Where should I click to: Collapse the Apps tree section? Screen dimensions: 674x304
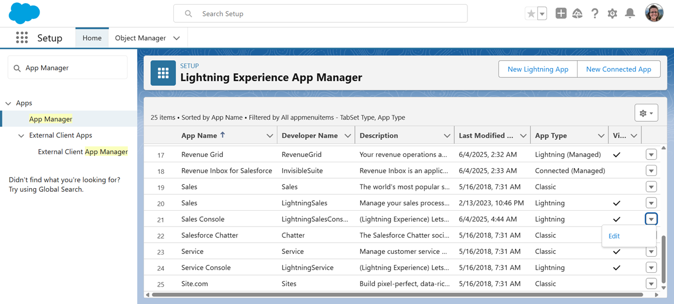coord(8,103)
